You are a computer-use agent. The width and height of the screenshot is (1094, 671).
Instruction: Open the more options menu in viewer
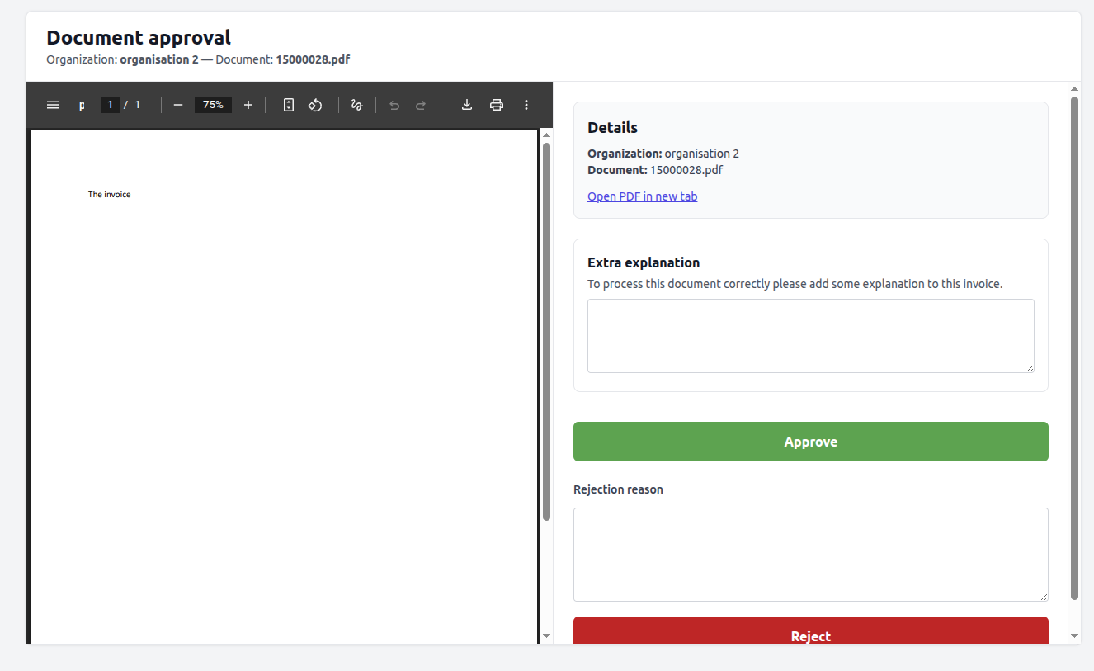point(526,105)
